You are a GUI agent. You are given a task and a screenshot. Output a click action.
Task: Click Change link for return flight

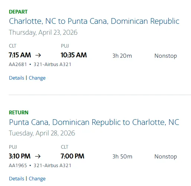pos(37,179)
